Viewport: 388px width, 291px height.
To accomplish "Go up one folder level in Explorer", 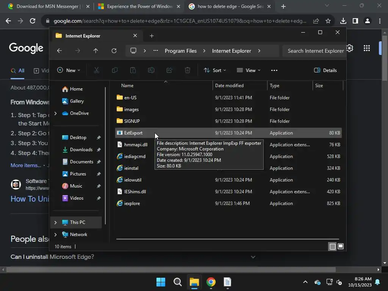I will tap(96, 51).
